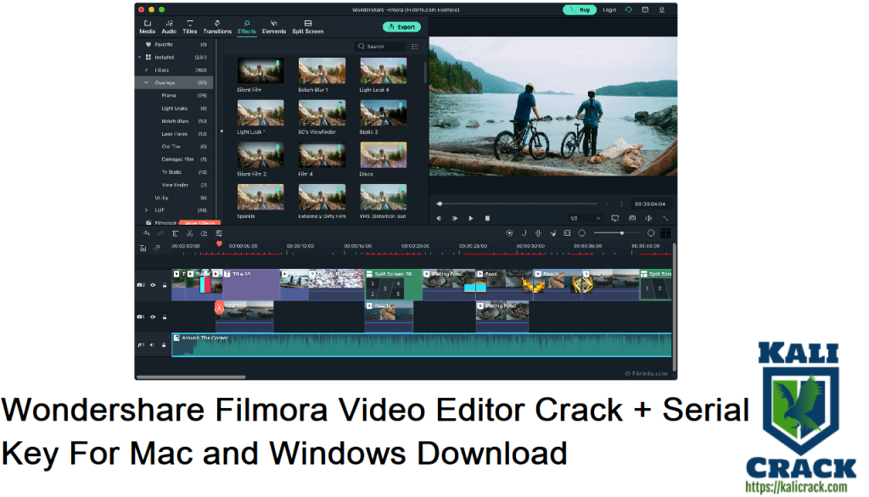This screenshot has height=497, width=869.
Task: Click the timeline zoom slider handle
Action: tap(622, 233)
